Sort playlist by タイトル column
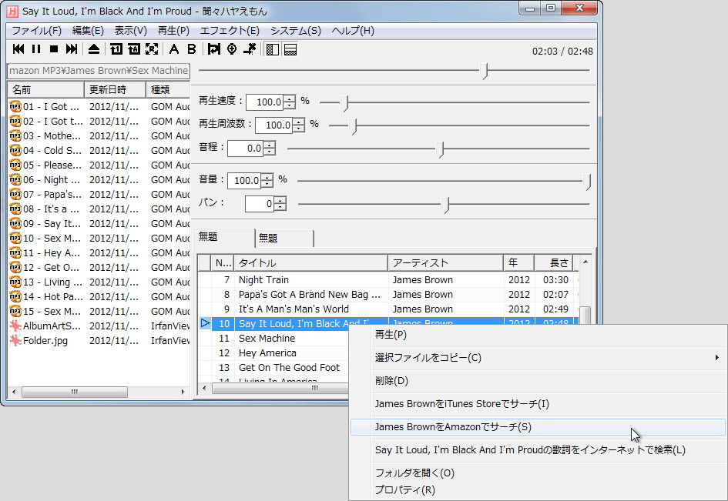This screenshot has height=501, width=728. pyautogui.click(x=310, y=263)
